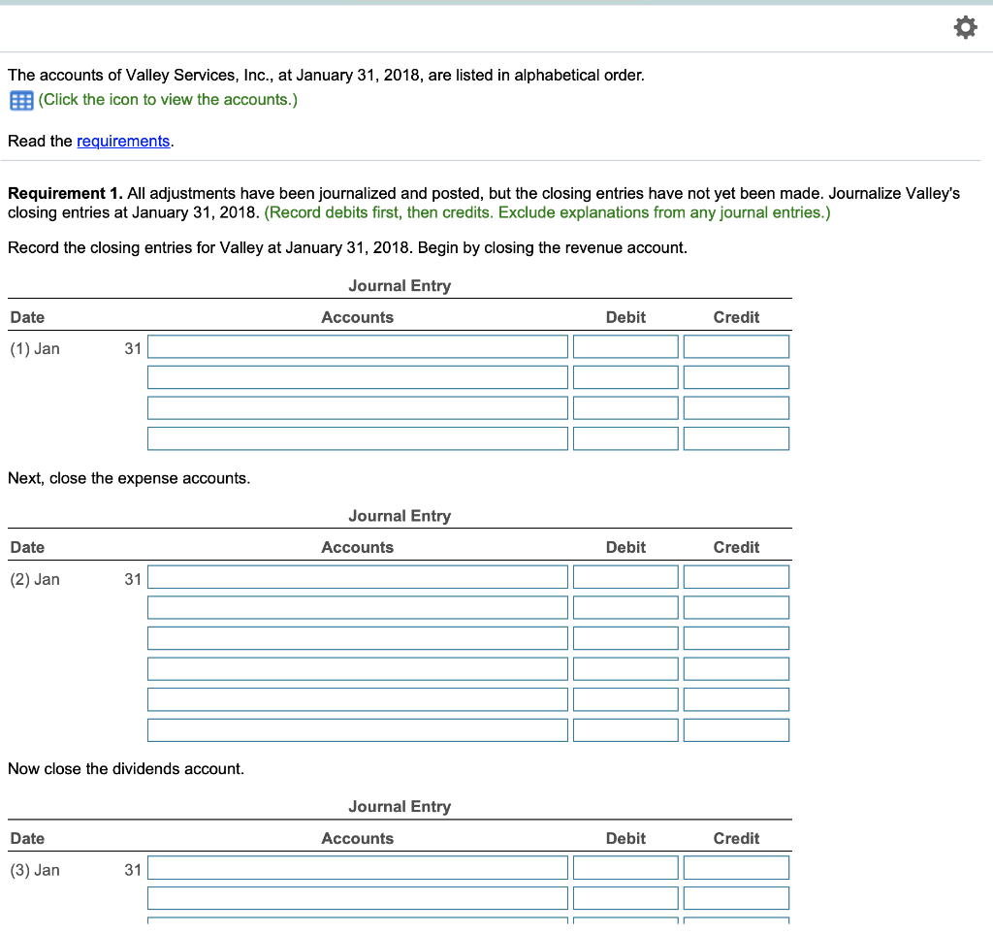Viewport: 993px width, 934px height.
Task: Click the first Credit field in entry (3)
Action: pyautogui.click(x=736, y=867)
